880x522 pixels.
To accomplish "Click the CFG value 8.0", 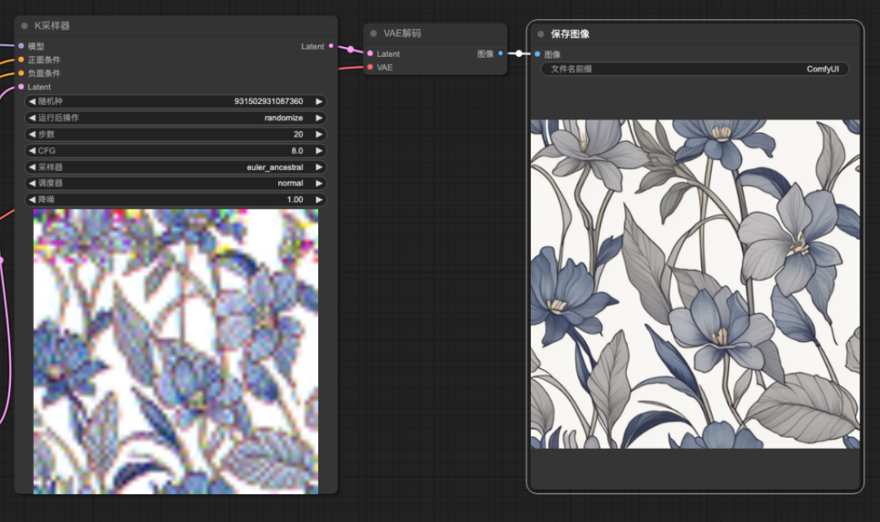I will [297, 151].
